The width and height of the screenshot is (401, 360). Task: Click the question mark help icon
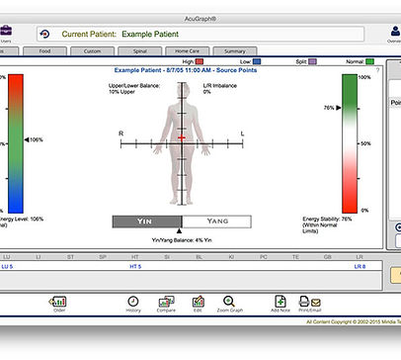pos(377,70)
